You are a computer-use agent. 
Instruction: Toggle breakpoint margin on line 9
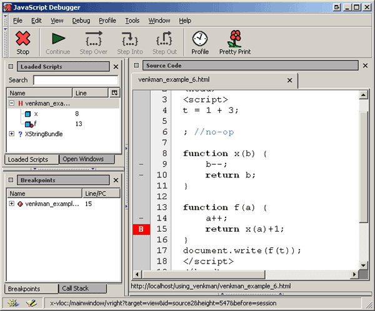point(141,164)
